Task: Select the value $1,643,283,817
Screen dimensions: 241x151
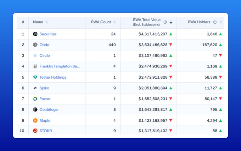Action: [x=153, y=109]
